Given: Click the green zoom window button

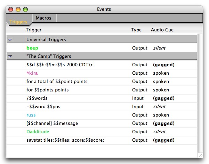Looking at the screenshot, I should click(x=25, y=9).
